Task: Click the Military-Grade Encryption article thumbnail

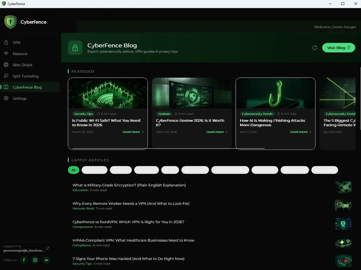Action: click(x=343, y=187)
